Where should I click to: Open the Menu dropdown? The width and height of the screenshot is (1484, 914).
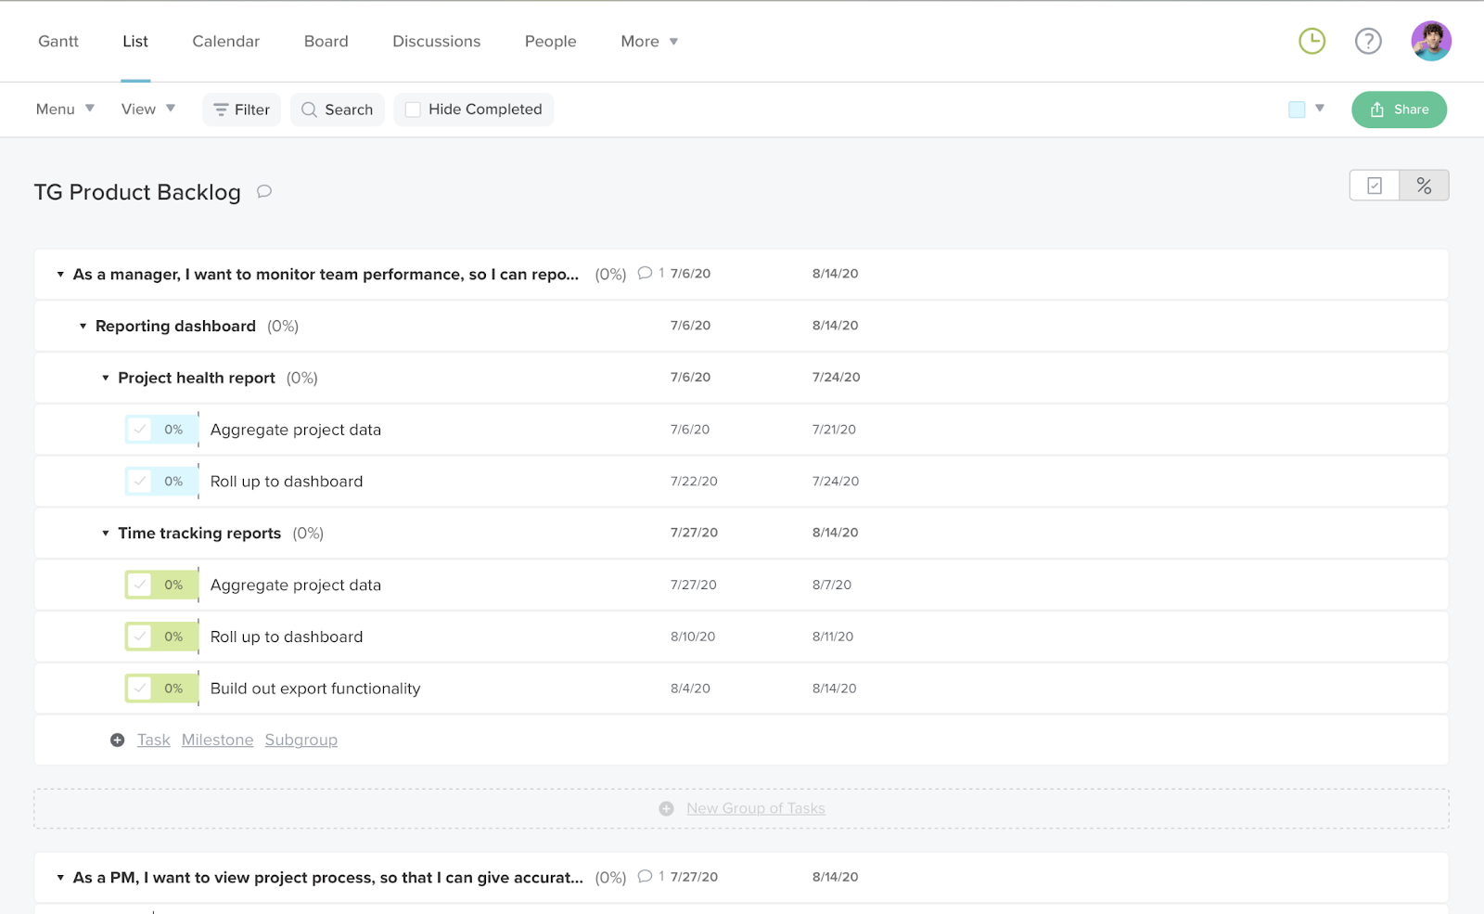[x=63, y=109]
